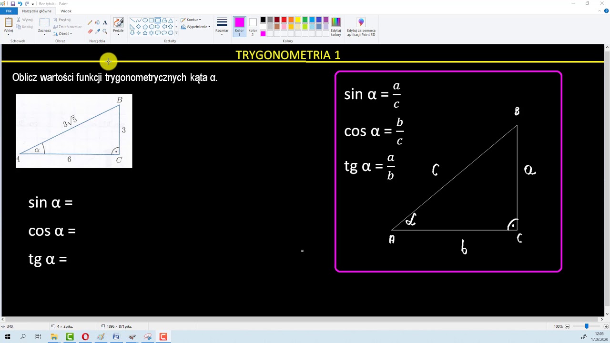This screenshot has width=610, height=343.
Task: Pick the black color swatch
Action: pos(263,20)
